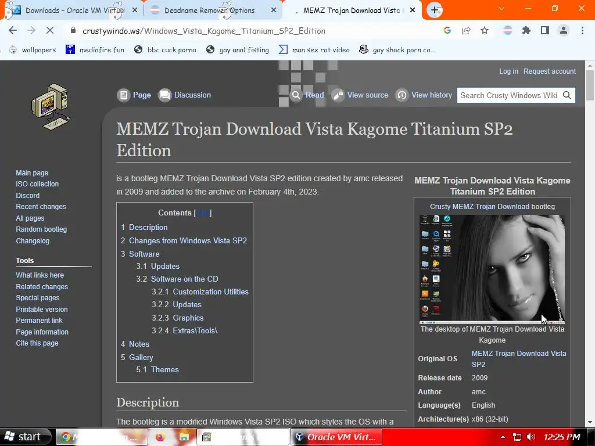This screenshot has width=595, height=446.
Task: Open the extensions puzzle piece menu
Action: point(526,31)
